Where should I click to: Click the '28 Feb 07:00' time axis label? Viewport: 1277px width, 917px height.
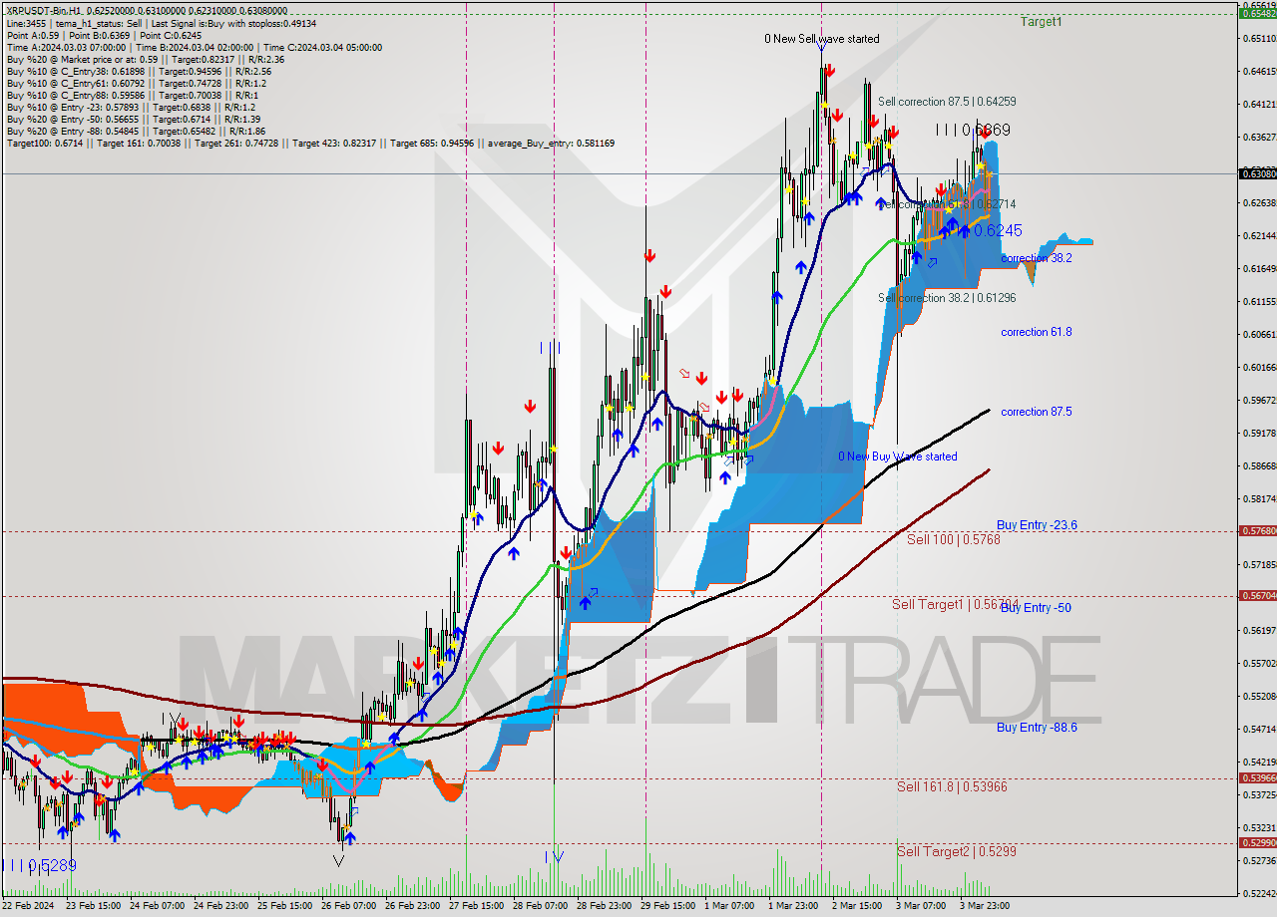[543, 906]
